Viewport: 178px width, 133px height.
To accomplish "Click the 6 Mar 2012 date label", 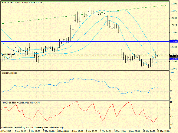I will click(6, 131).
